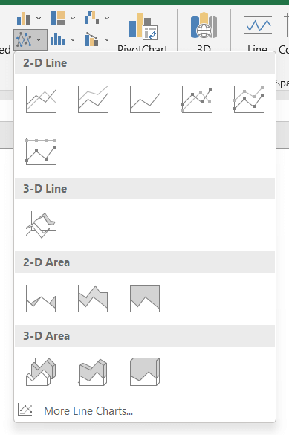Open More Line Charts dialog
The image size is (289, 435).
(88, 411)
